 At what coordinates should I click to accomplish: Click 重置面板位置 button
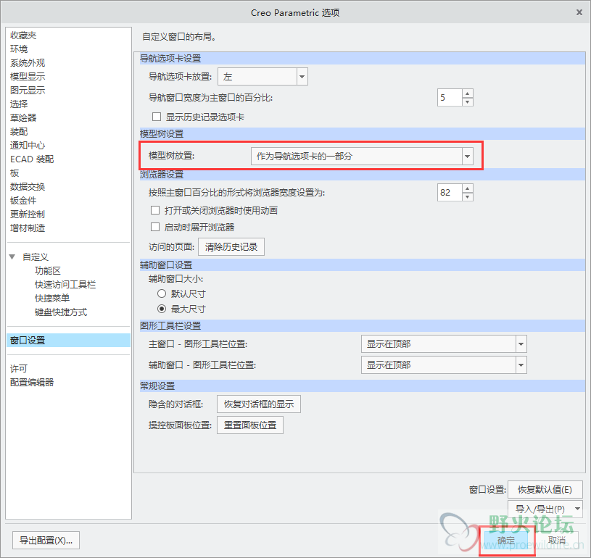[x=250, y=425]
